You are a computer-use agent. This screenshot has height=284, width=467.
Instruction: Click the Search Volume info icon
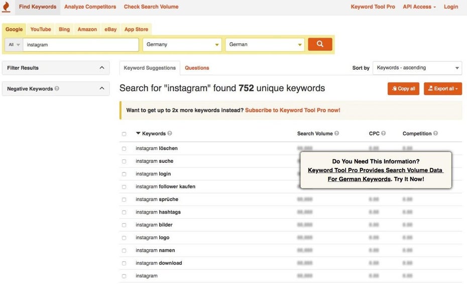[x=336, y=134]
